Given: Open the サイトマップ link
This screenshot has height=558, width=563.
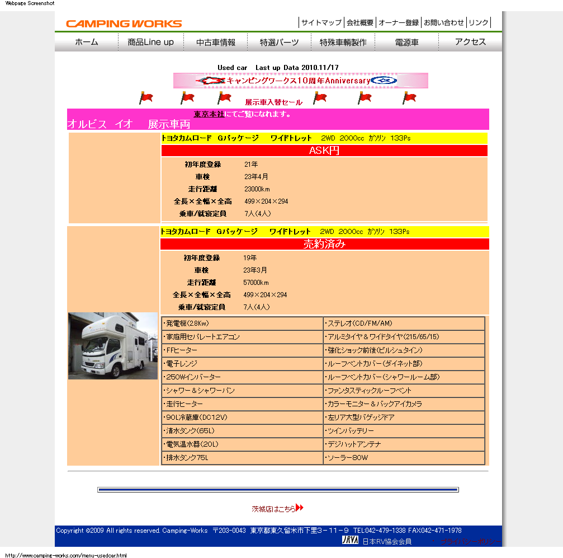Looking at the screenshot, I should [x=321, y=22].
